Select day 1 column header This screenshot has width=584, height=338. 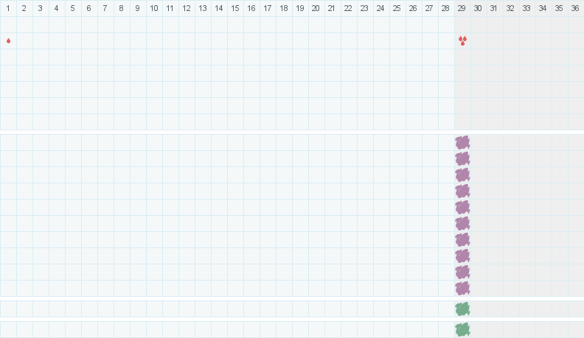[8, 8]
